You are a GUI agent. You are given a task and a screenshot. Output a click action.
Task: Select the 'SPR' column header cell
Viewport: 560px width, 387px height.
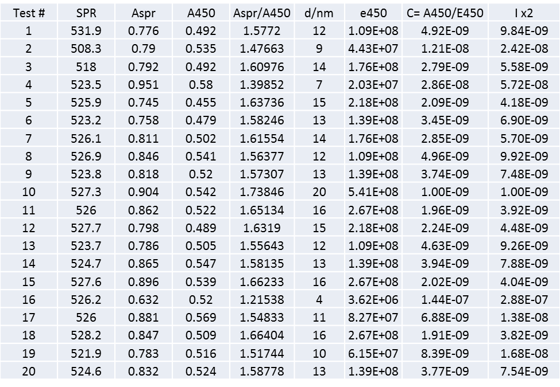tap(86, 13)
